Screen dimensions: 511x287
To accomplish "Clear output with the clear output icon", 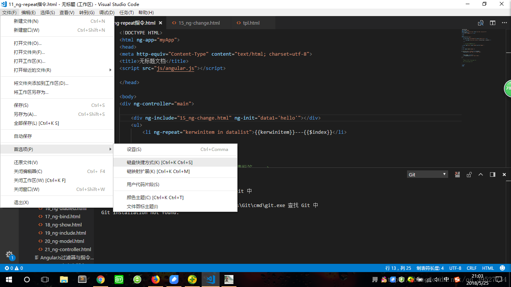I will coord(457,175).
